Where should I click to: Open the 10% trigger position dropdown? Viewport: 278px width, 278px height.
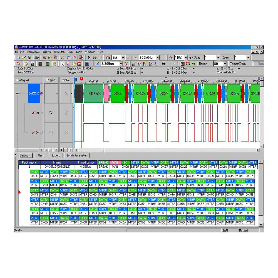186,58
